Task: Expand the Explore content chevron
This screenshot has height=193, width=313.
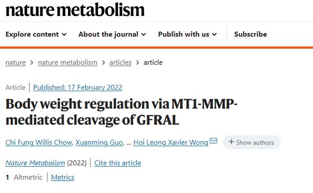Action: [64, 35]
